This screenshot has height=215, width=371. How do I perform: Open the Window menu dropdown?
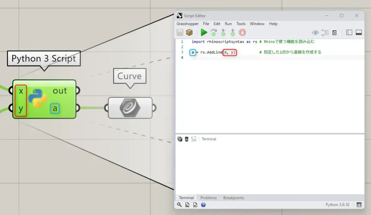(x=257, y=24)
